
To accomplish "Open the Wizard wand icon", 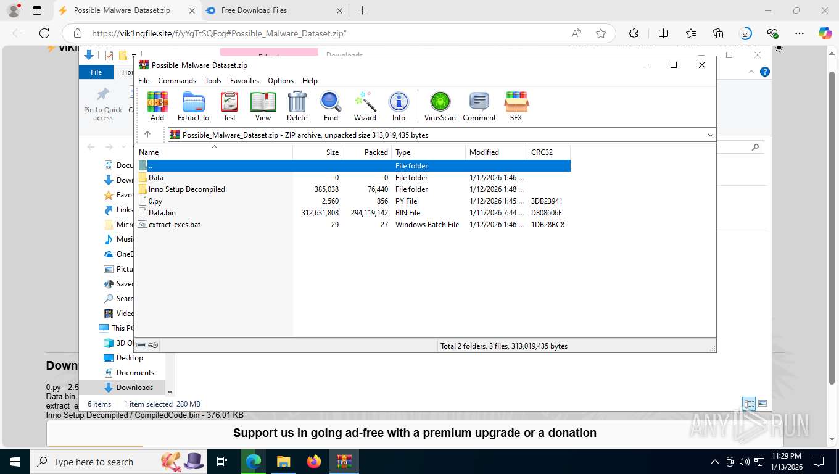I will (x=365, y=106).
